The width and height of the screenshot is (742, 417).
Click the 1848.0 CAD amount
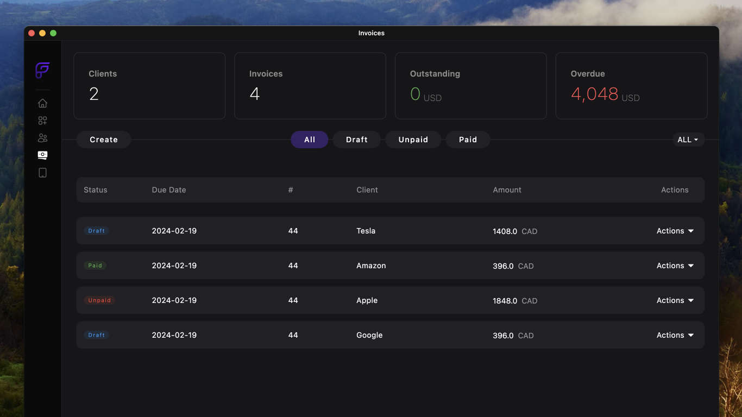515,301
